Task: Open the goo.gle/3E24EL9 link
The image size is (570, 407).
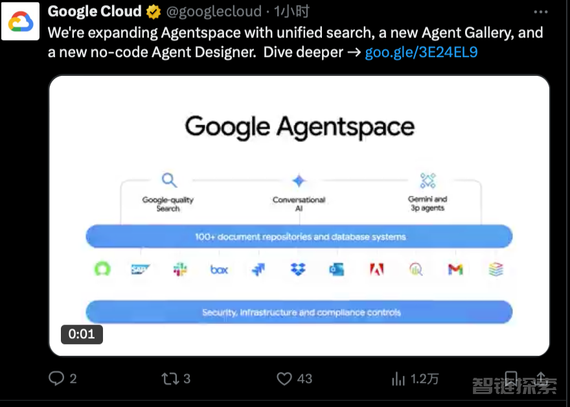Action: (421, 52)
